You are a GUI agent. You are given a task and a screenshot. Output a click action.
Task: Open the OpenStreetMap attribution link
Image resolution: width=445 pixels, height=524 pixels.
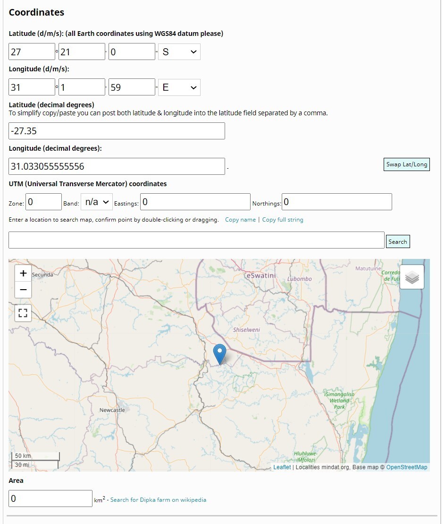(406, 467)
